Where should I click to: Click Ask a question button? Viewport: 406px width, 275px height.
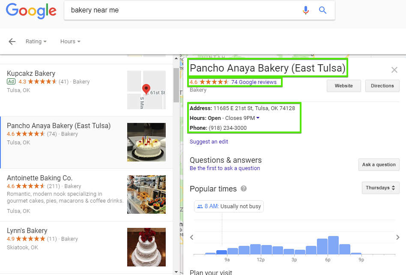[379, 164]
